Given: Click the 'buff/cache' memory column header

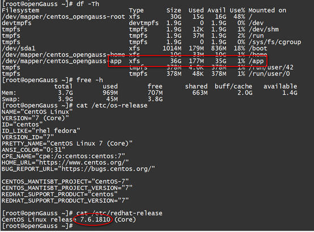Looking at the screenshot, I should (x=234, y=87).
